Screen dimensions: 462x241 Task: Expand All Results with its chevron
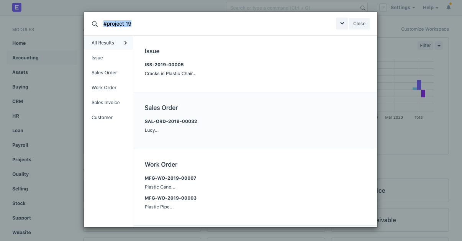coord(125,43)
